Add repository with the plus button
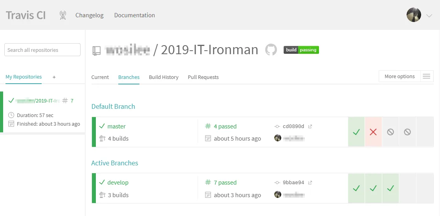The width and height of the screenshot is (440, 216). pyautogui.click(x=54, y=77)
